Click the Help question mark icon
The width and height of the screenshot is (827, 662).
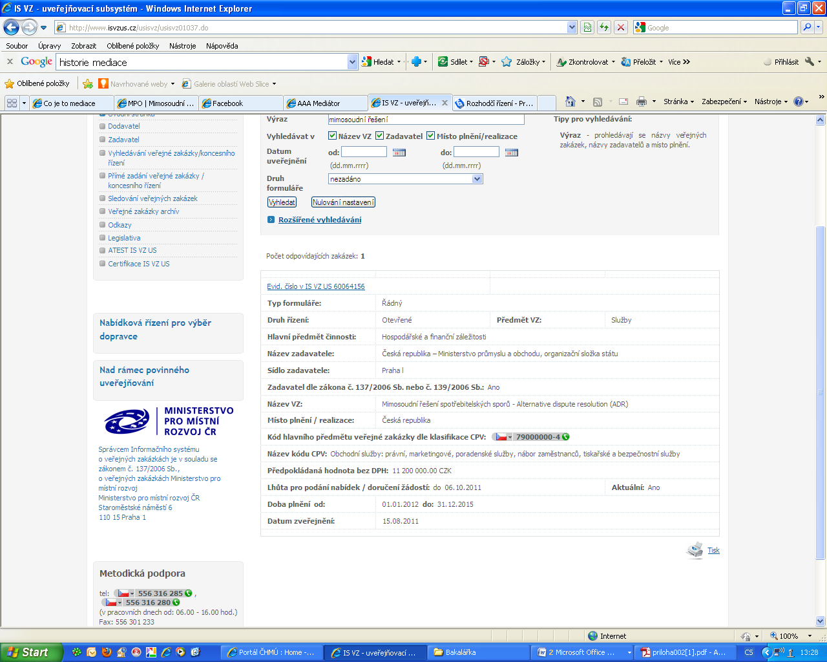point(799,101)
